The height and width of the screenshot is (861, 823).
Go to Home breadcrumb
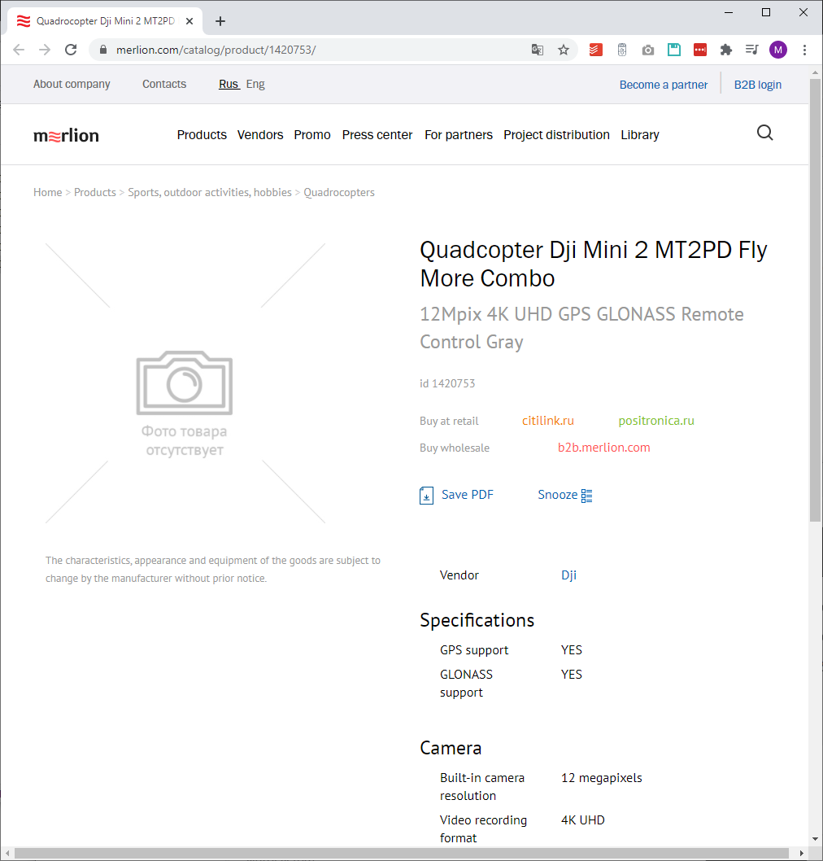[x=48, y=193]
